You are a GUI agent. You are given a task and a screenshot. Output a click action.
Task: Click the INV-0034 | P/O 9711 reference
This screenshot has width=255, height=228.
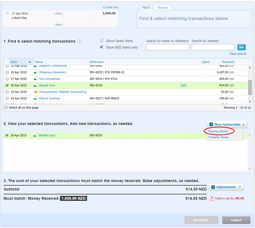(104, 79)
